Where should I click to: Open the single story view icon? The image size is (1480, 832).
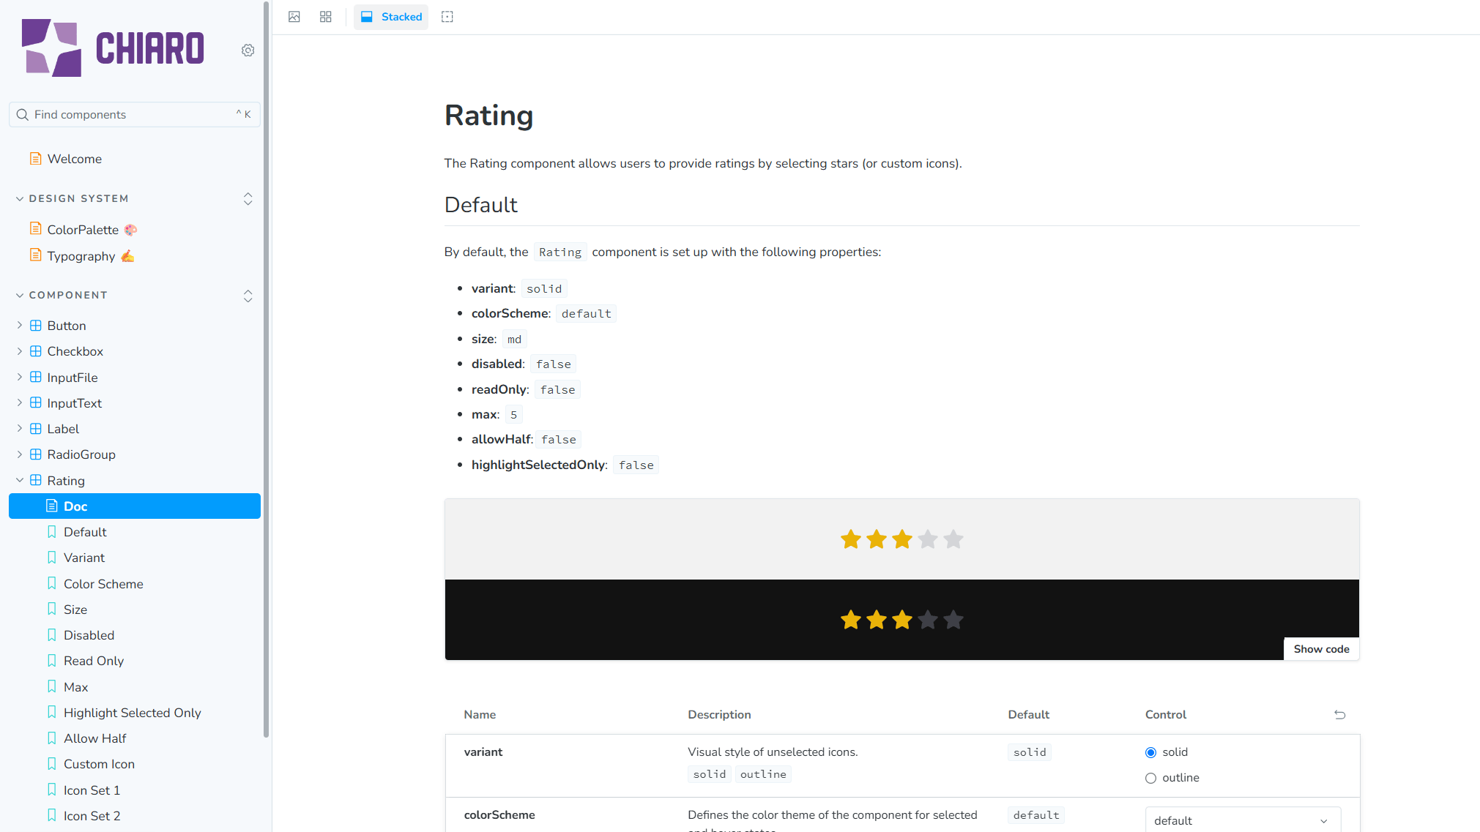pyautogui.click(x=294, y=16)
